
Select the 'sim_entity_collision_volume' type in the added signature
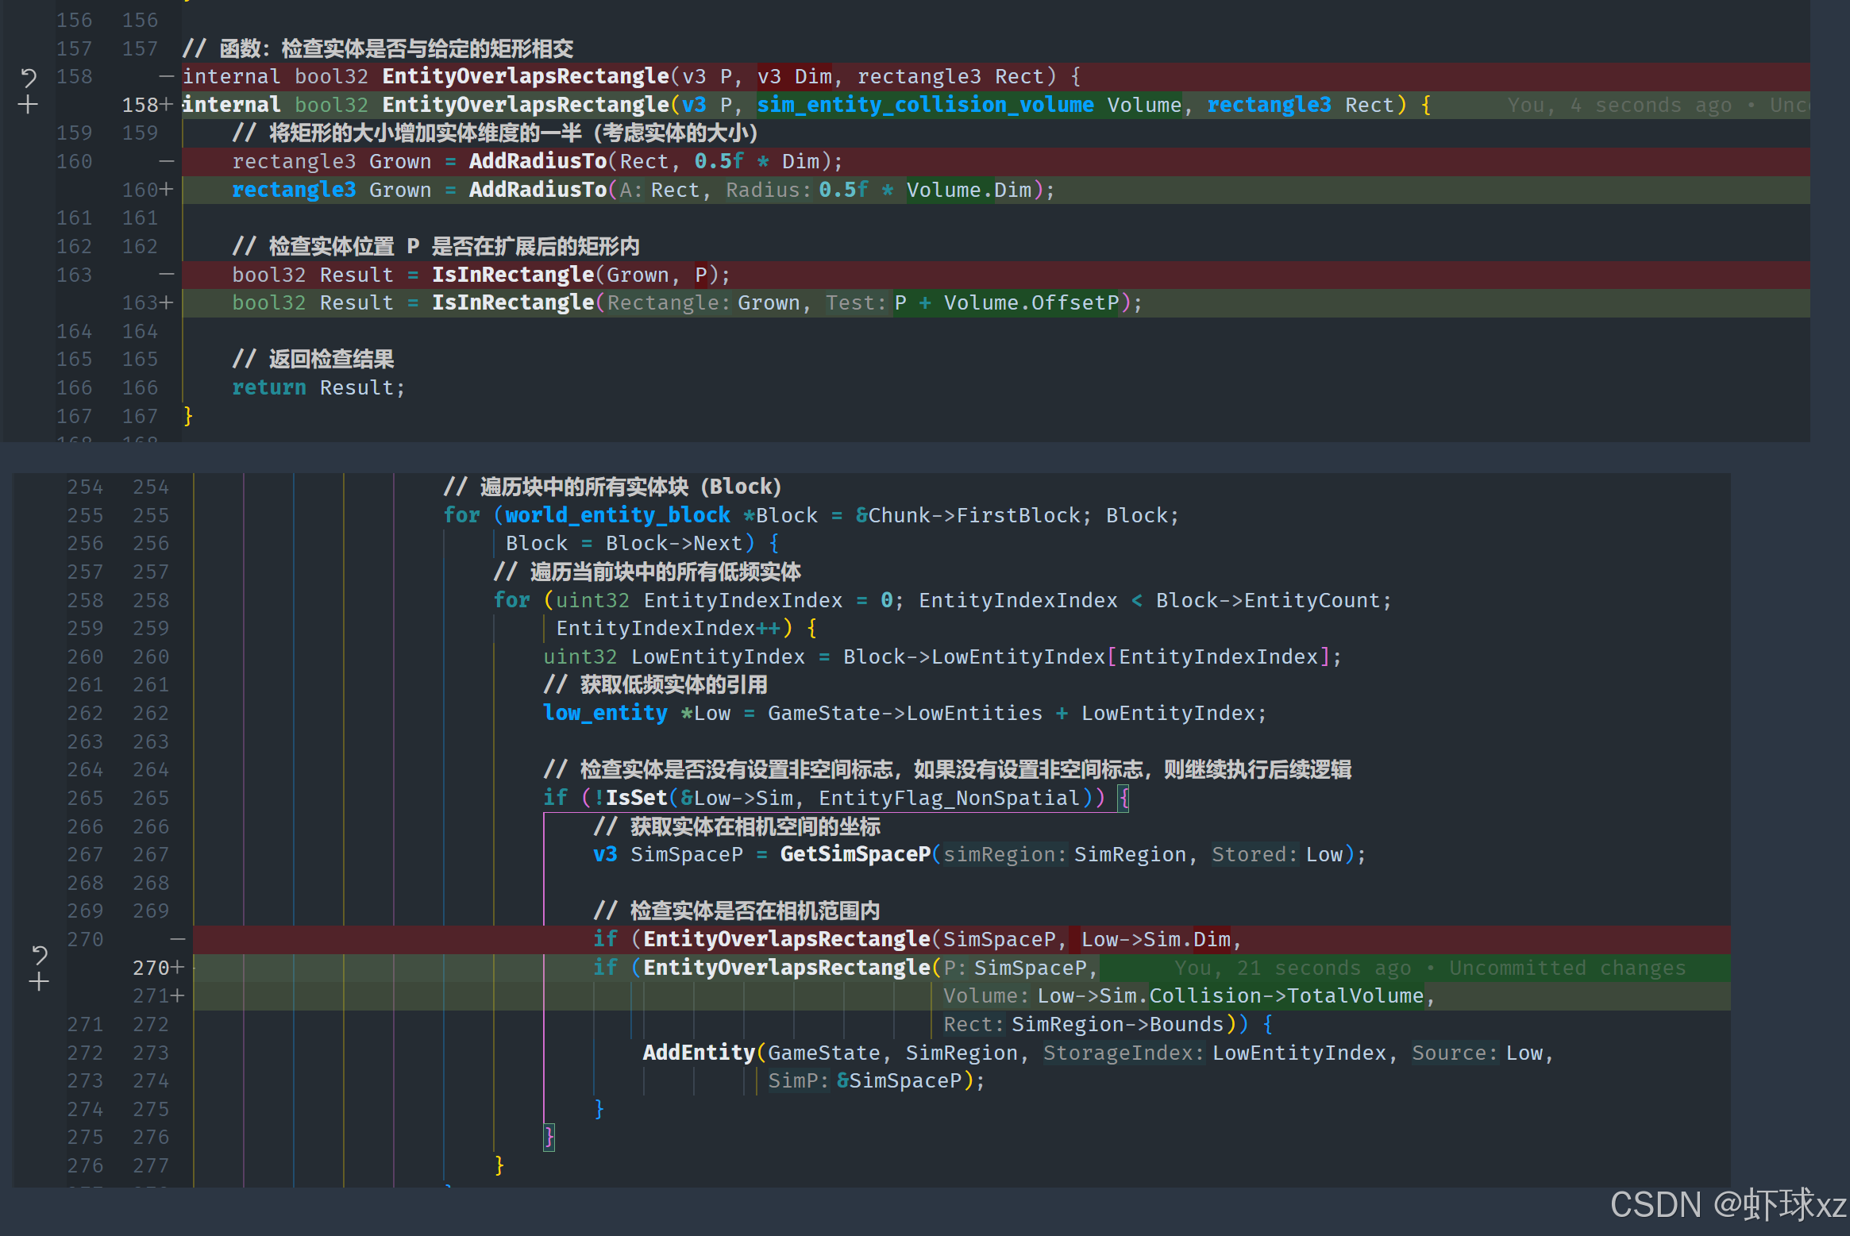click(925, 105)
